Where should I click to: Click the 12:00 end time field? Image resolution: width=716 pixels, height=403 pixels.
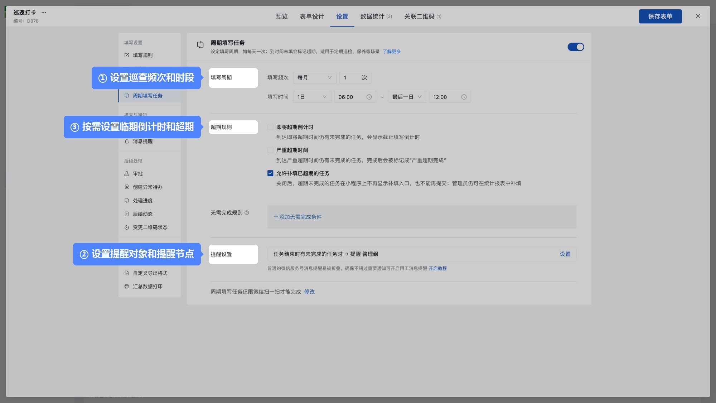point(450,97)
